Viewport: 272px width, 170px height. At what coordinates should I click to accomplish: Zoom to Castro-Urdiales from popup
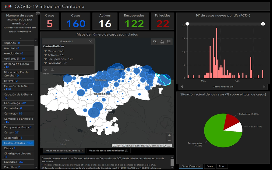[52, 70]
